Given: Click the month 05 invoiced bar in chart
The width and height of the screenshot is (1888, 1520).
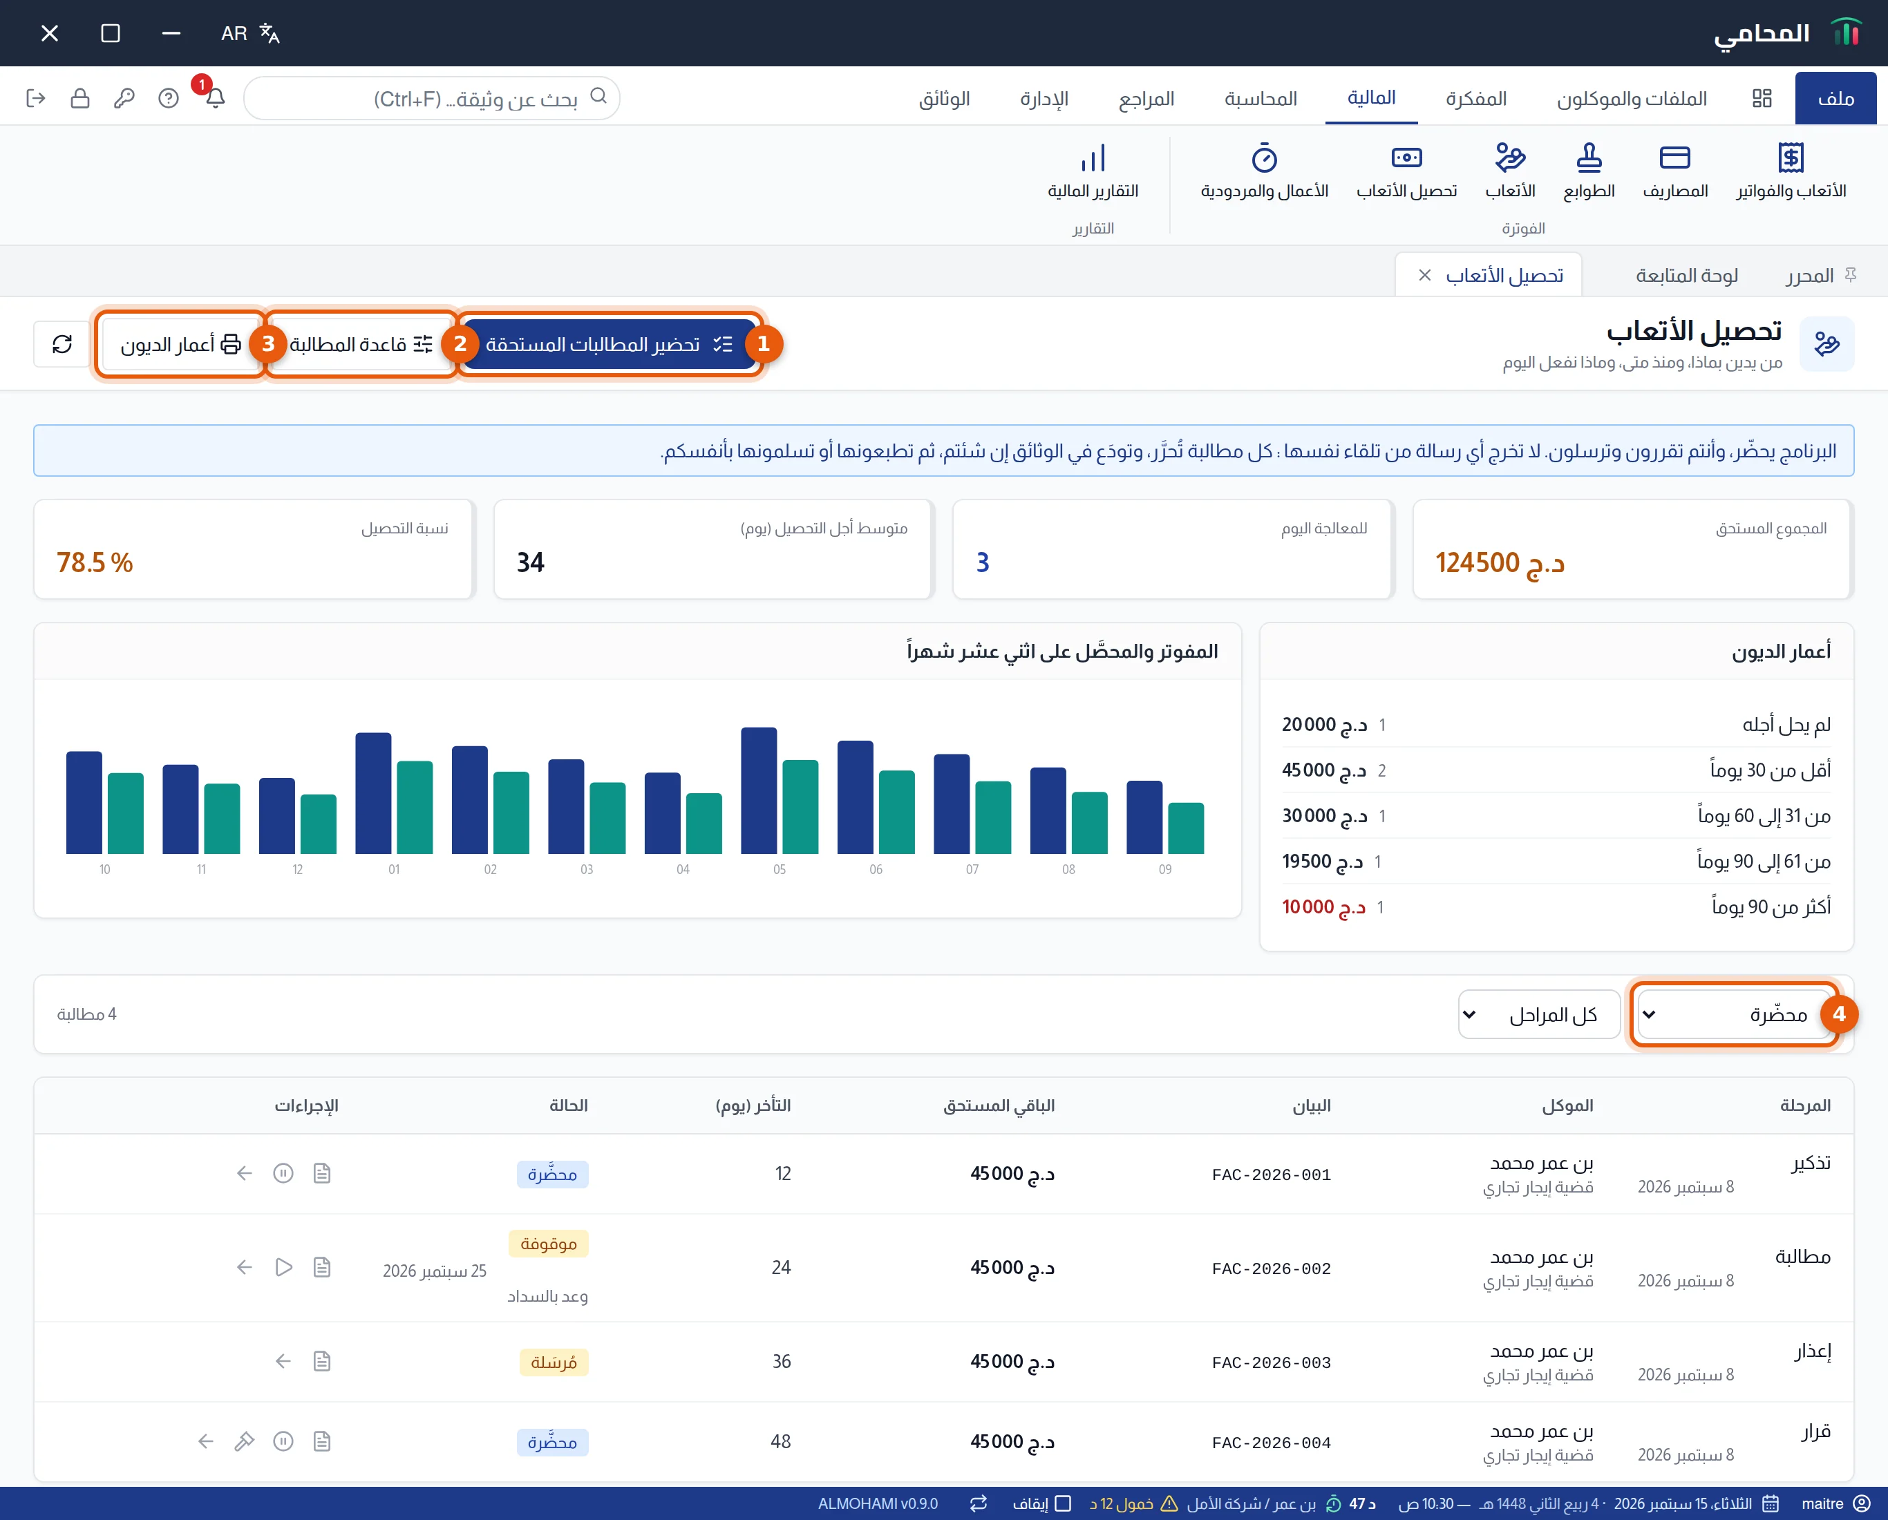Looking at the screenshot, I should click(758, 790).
